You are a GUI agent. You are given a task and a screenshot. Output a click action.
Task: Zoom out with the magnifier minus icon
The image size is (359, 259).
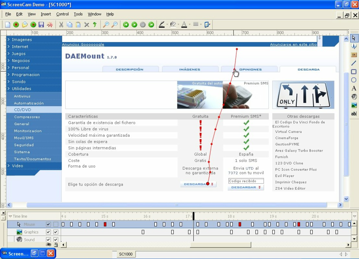pos(114,25)
